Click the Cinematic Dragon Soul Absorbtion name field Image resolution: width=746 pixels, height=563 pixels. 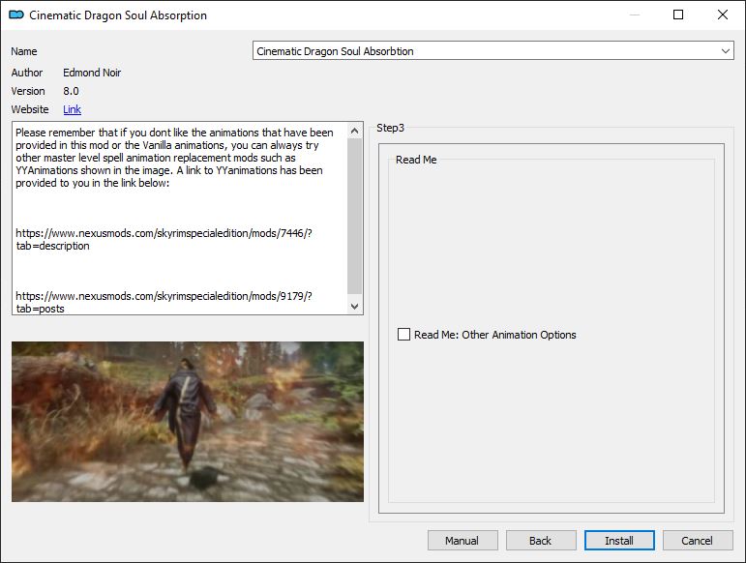pyautogui.click(x=492, y=51)
